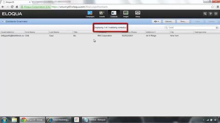
Task: Click the ELOQUA logo
Action: 12,14
